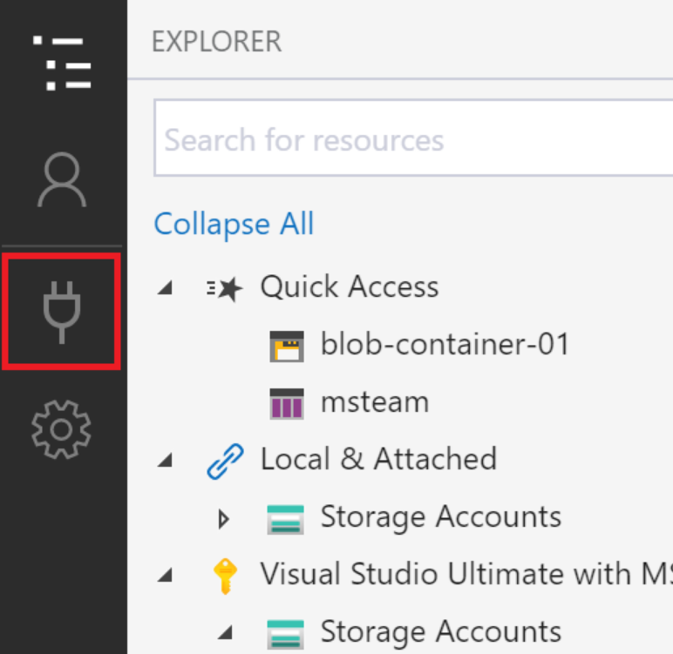Select Storage Accounts label under Visual Studio Ultimate
The image size is (673, 654).
(441, 631)
